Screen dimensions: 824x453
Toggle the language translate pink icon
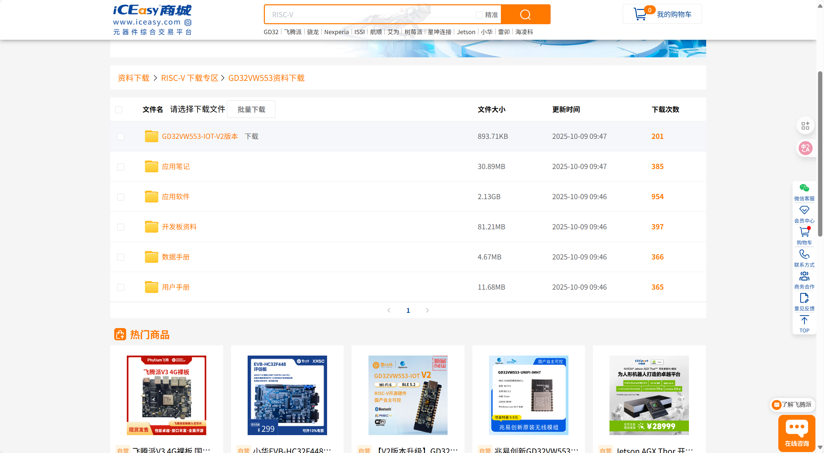coord(805,148)
